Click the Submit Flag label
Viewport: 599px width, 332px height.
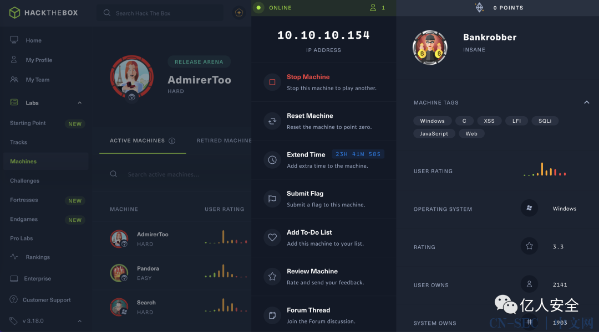[x=305, y=193]
